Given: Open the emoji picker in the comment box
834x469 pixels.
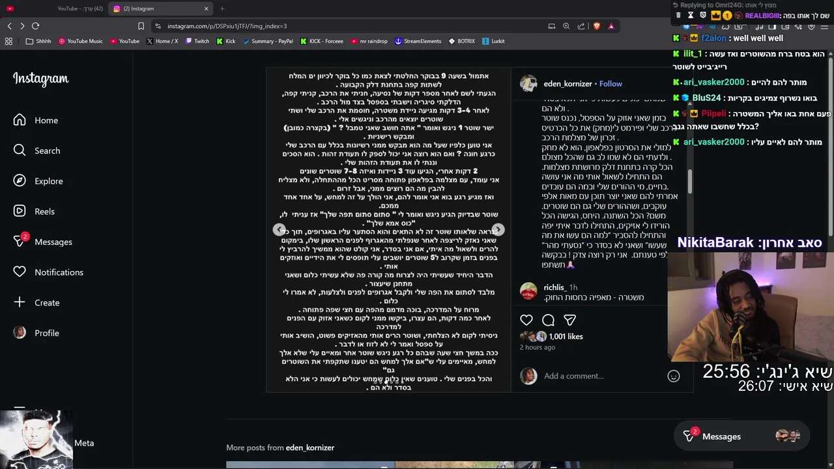Looking at the screenshot, I should pos(674,376).
